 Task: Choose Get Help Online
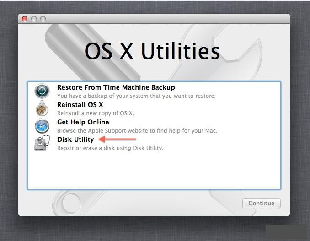point(83,122)
